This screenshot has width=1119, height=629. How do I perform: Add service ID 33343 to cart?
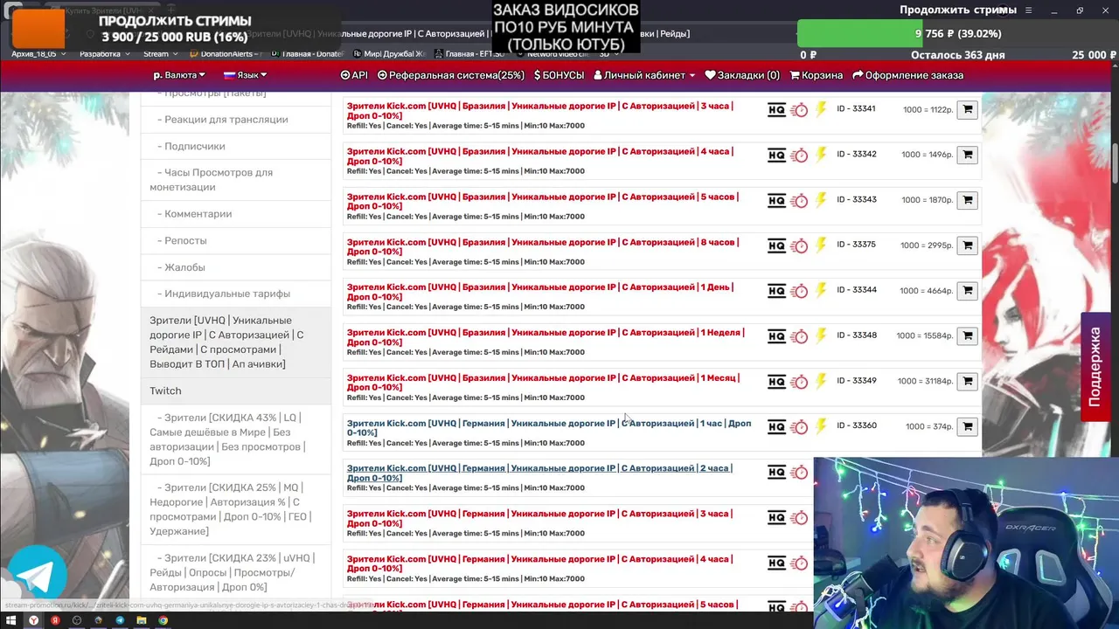point(967,200)
